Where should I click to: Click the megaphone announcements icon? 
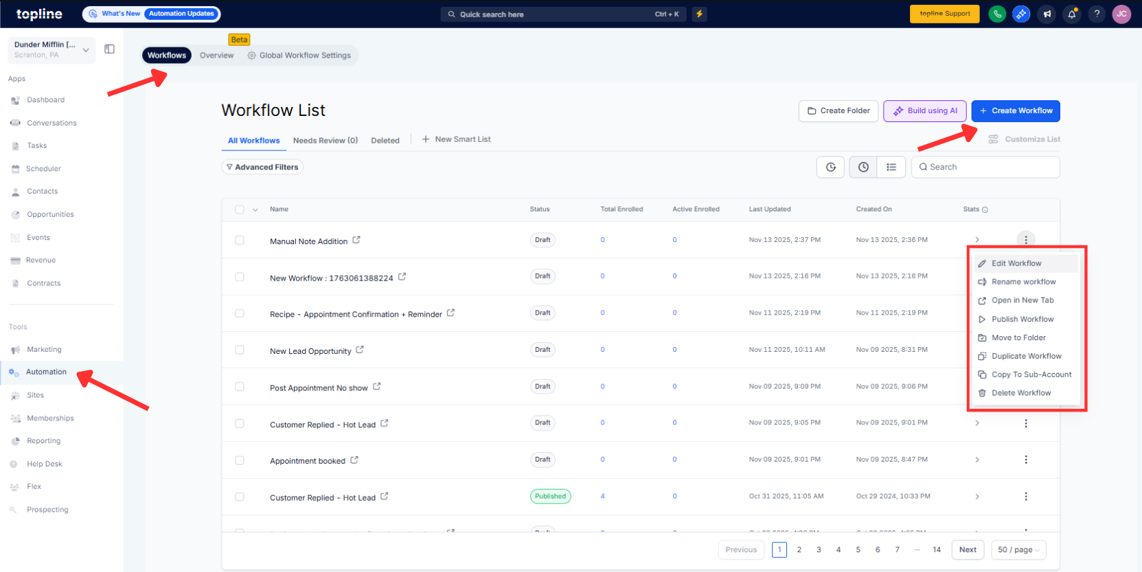[1047, 14]
